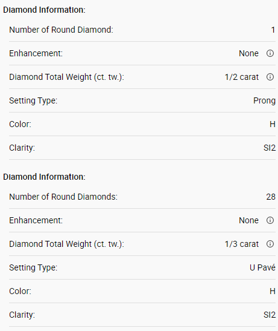This screenshot has height=331, width=278.
Task: Click the Prong setting type value
Action: pyautogui.click(x=264, y=100)
